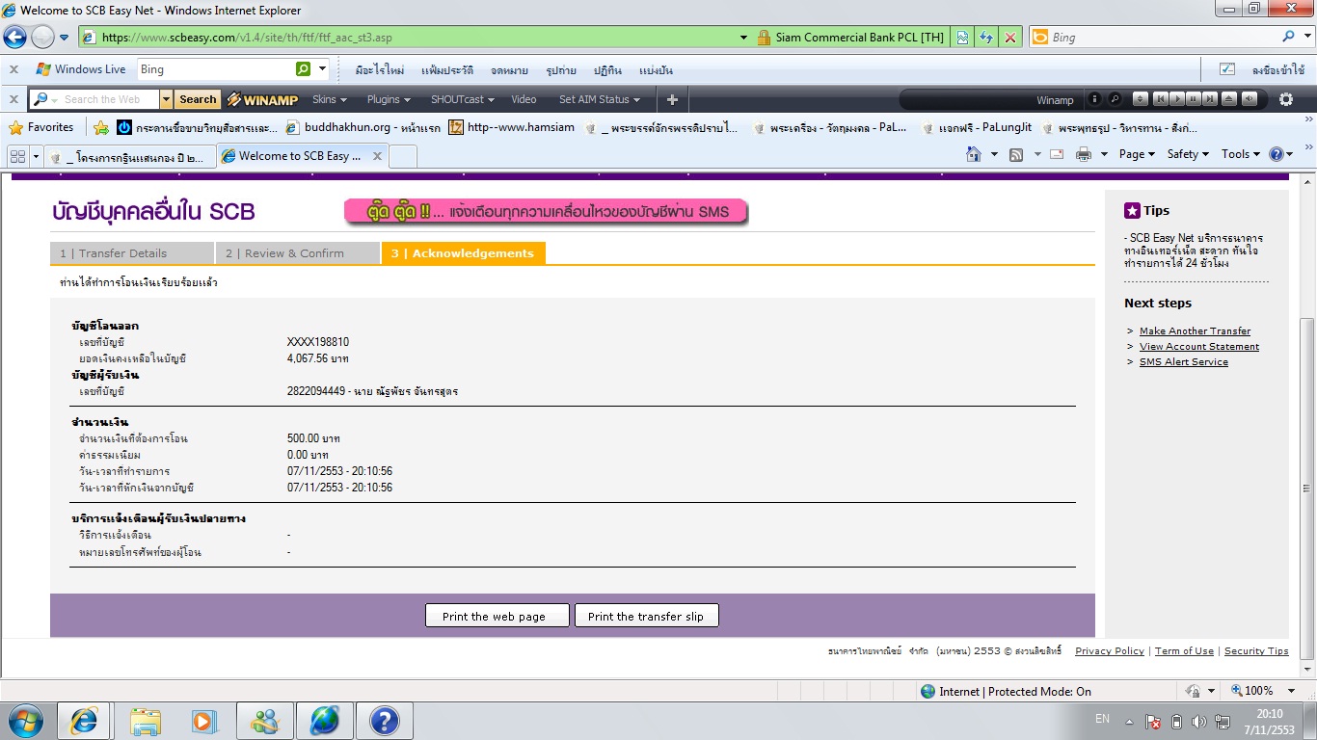This screenshot has height=740, width=1317.
Task: Open the address bar URL dropdown arrow
Action: pos(743,38)
